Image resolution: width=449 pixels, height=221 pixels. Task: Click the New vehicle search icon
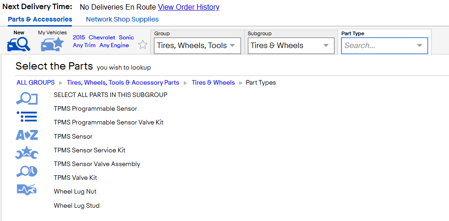point(19,44)
